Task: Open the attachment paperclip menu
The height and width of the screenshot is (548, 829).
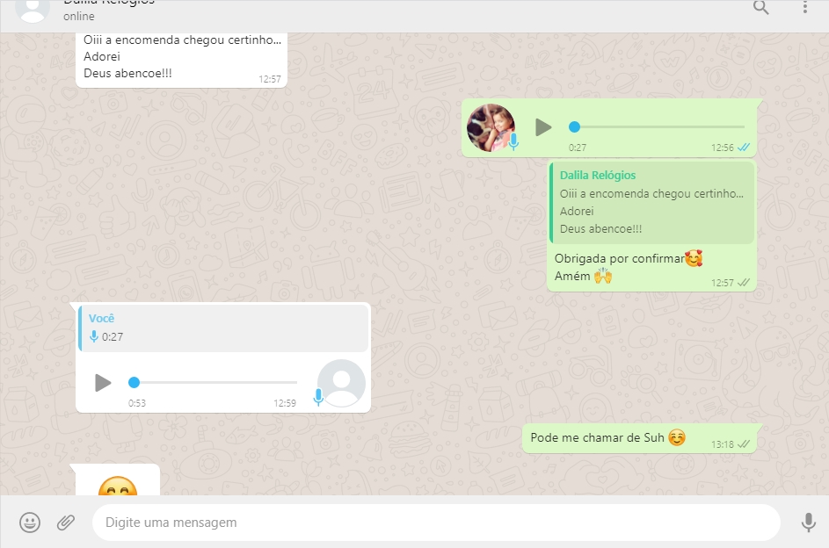Action: click(x=66, y=523)
